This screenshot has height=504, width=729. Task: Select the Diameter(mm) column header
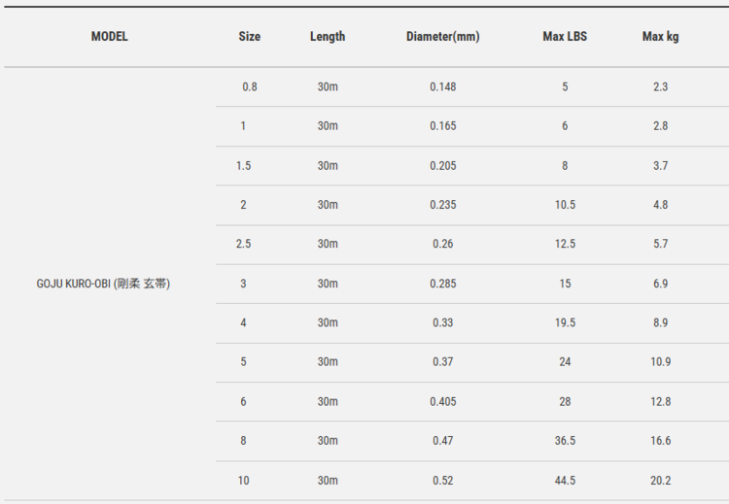442,37
